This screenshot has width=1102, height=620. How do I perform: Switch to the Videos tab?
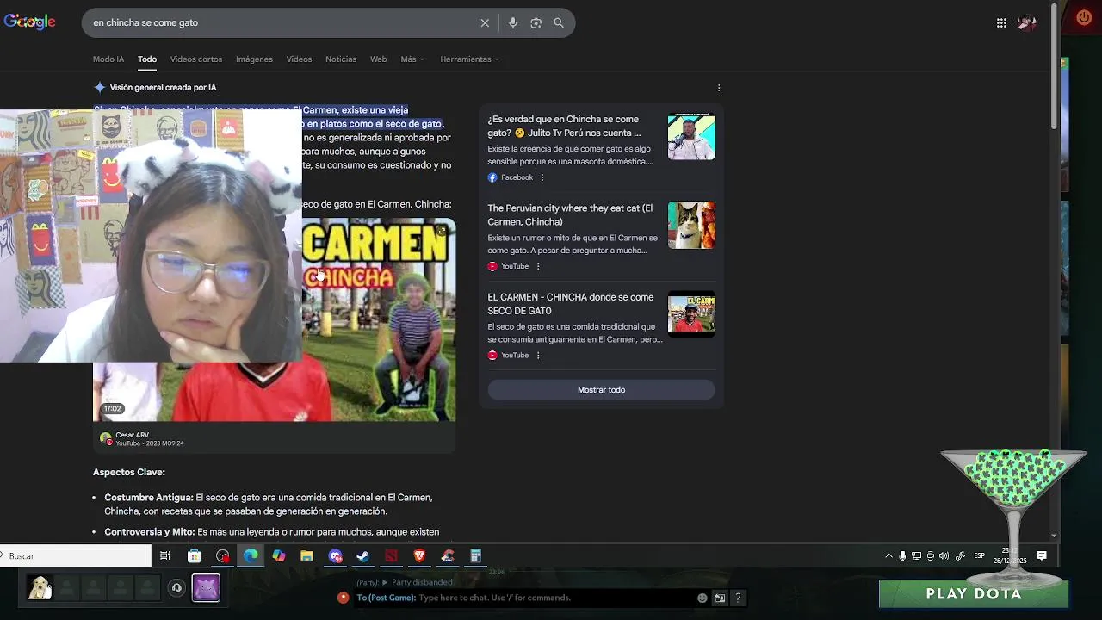[x=299, y=59]
